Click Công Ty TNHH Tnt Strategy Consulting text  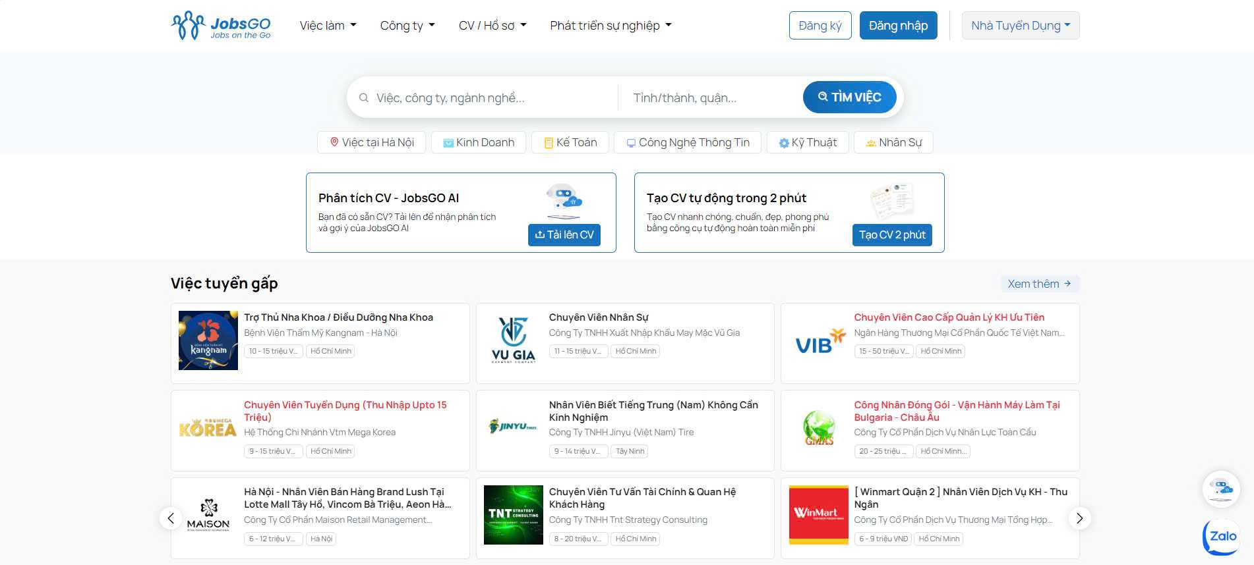coord(628,520)
